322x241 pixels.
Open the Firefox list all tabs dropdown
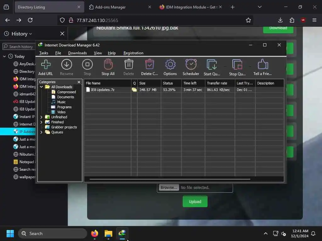259,7
